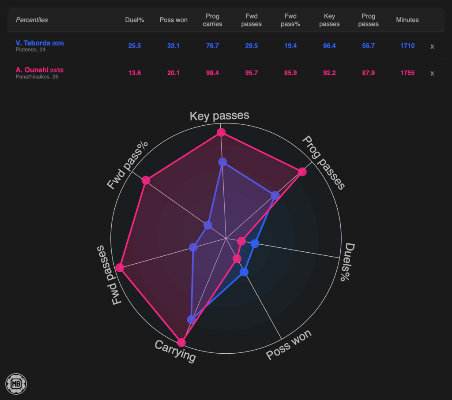This screenshot has height=400, width=452.
Task: Sort by Fwd pass% column header
Action: [290, 20]
